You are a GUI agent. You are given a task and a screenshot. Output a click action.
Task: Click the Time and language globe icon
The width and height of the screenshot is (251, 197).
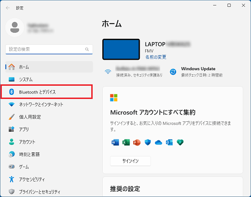coord(11,154)
